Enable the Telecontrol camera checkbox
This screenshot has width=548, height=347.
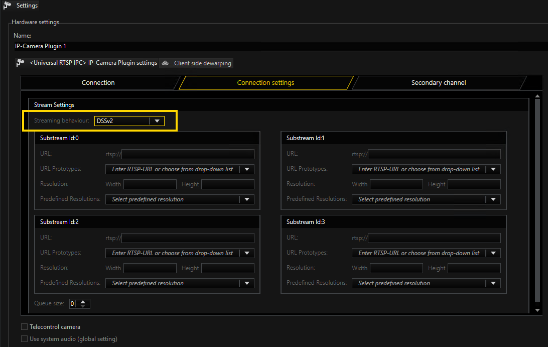24,326
